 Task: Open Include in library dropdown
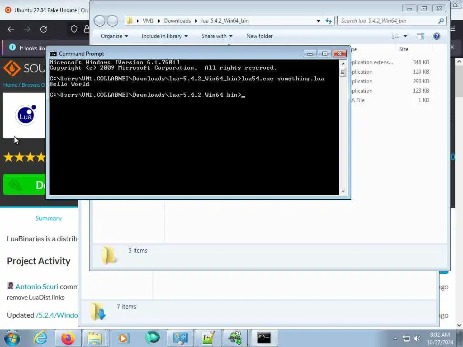[x=165, y=36]
